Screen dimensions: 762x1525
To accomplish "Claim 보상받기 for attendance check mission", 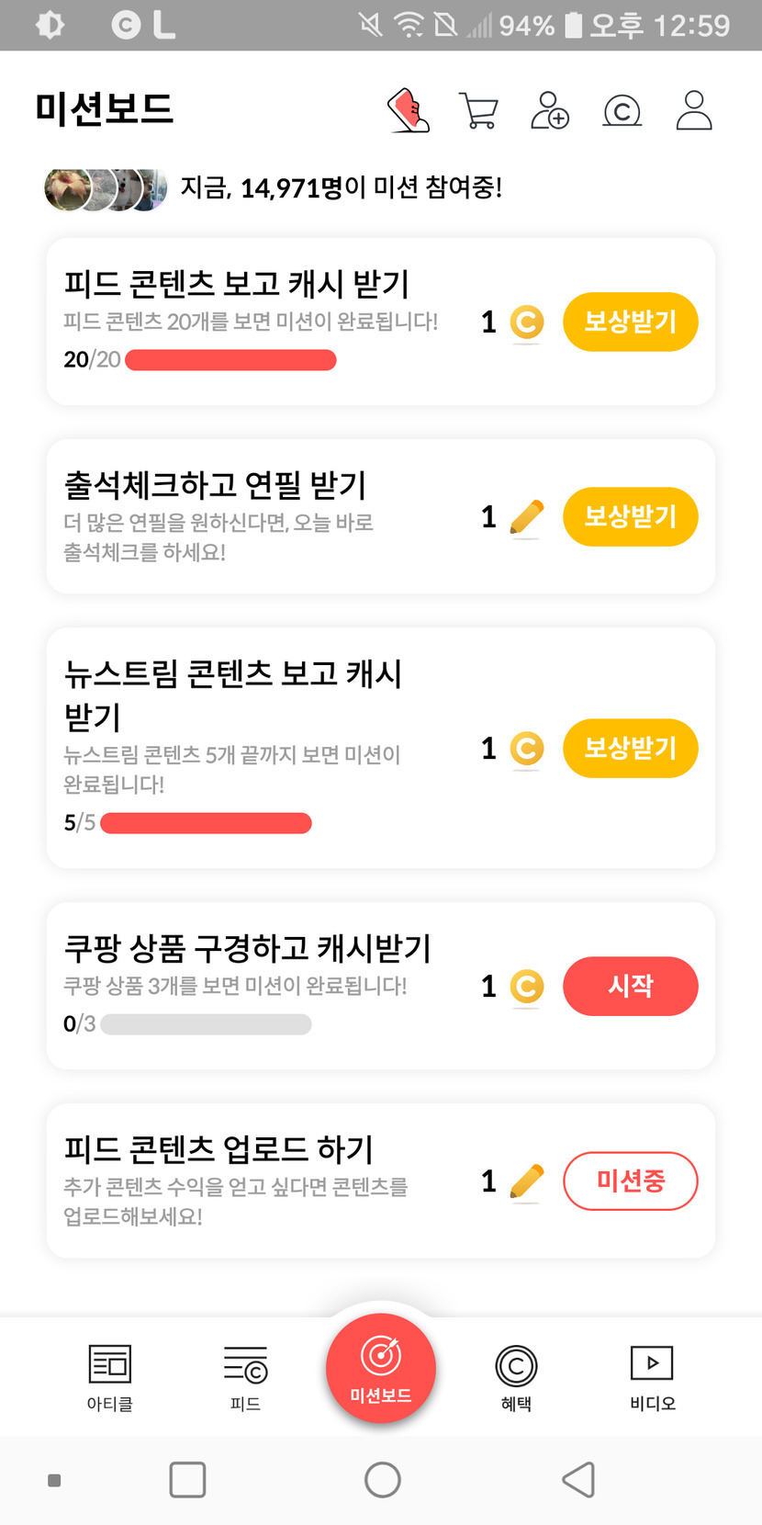I will [630, 516].
